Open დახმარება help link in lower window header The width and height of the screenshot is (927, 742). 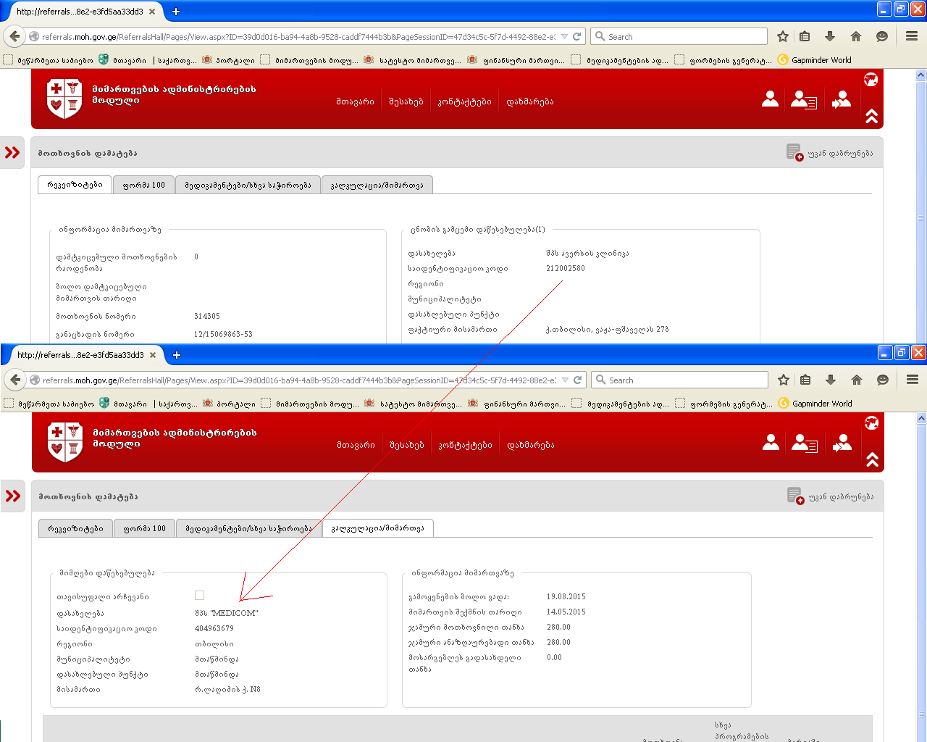point(531,446)
